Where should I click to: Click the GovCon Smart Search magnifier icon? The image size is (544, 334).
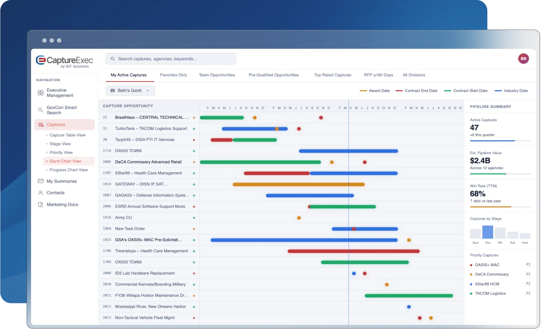(40, 110)
